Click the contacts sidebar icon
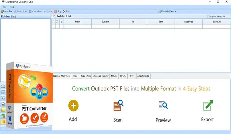 pyautogui.click(x=3, y=98)
